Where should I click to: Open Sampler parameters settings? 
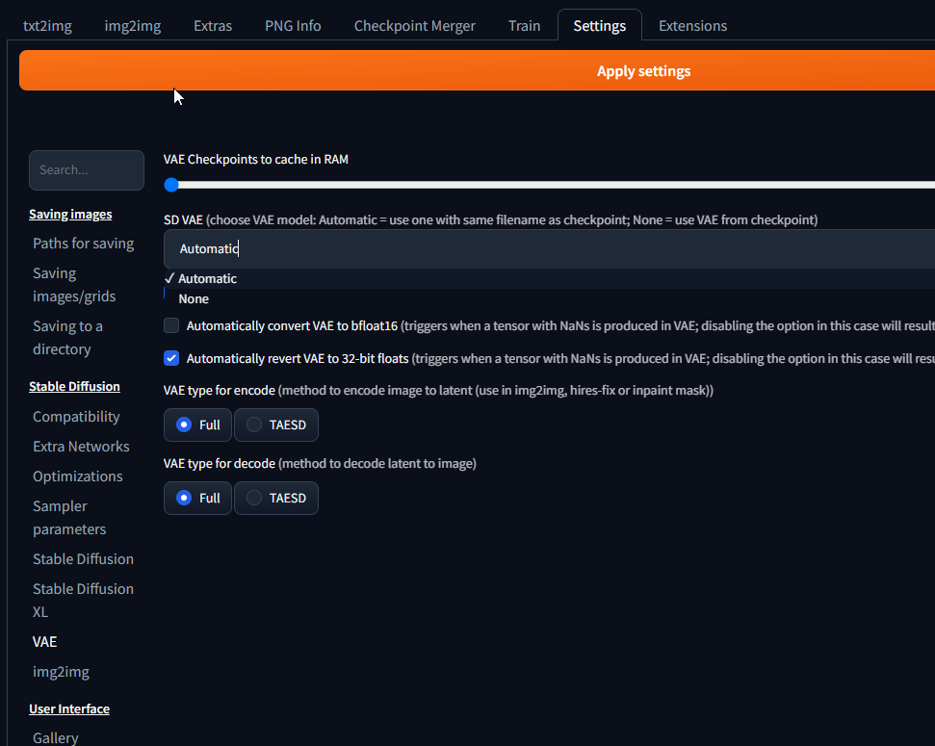click(69, 518)
